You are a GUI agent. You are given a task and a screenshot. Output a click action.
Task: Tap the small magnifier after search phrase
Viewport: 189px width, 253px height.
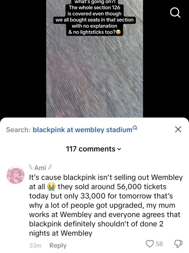(x=135, y=128)
